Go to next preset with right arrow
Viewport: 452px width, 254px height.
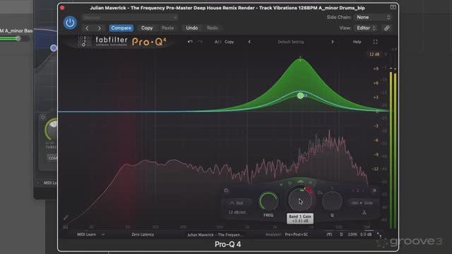click(99, 28)
